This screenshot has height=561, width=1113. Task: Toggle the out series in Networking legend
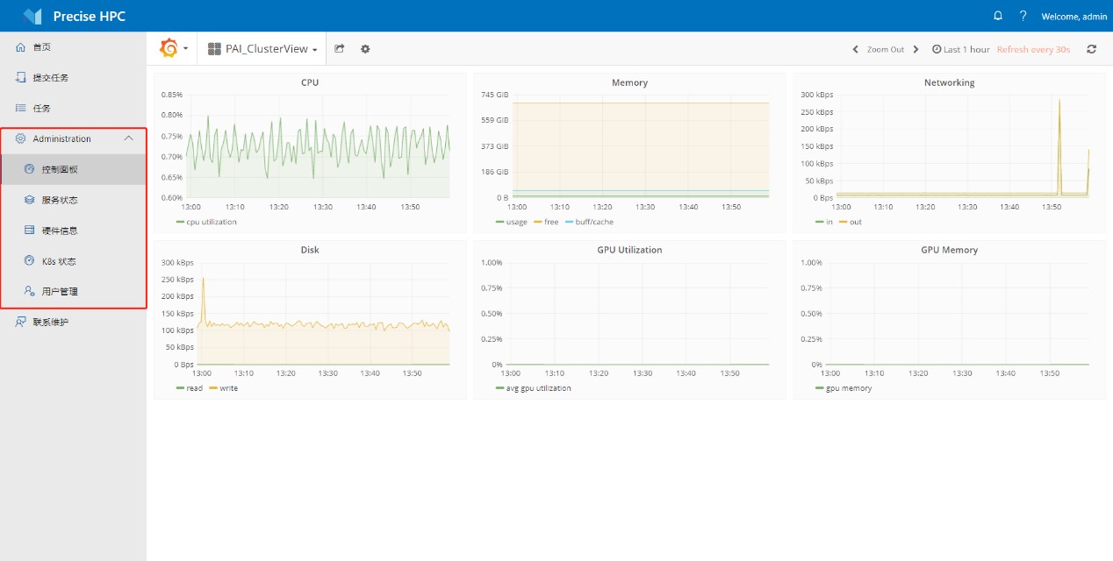[850, 222]
